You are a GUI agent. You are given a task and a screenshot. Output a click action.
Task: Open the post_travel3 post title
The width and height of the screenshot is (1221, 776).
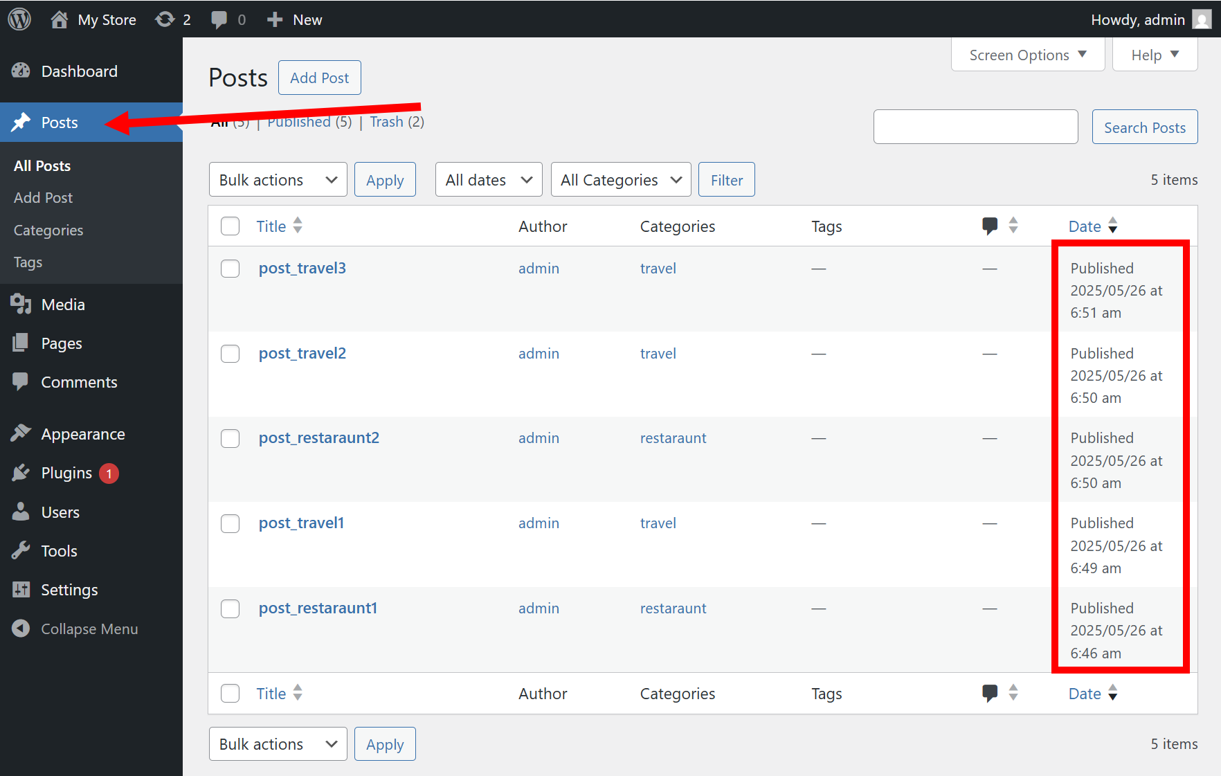point(302,268)
